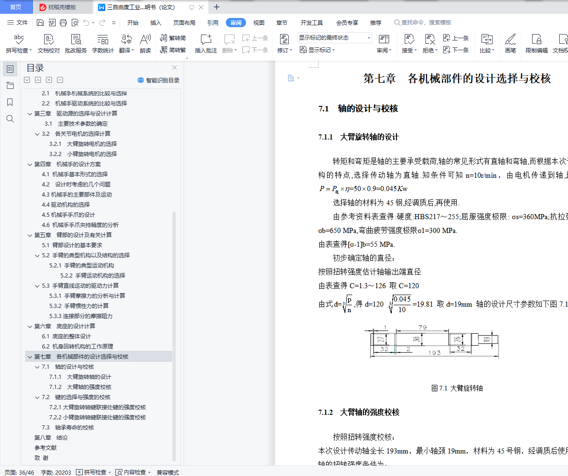Toggle 修订 track changes
Image resolution: width=568 pixels, height=476 pixels.
coord(285,44)
